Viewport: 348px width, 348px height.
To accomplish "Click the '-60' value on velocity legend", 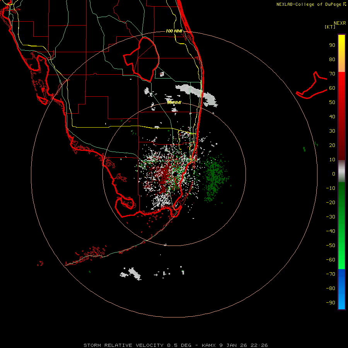I will [331, 260].
